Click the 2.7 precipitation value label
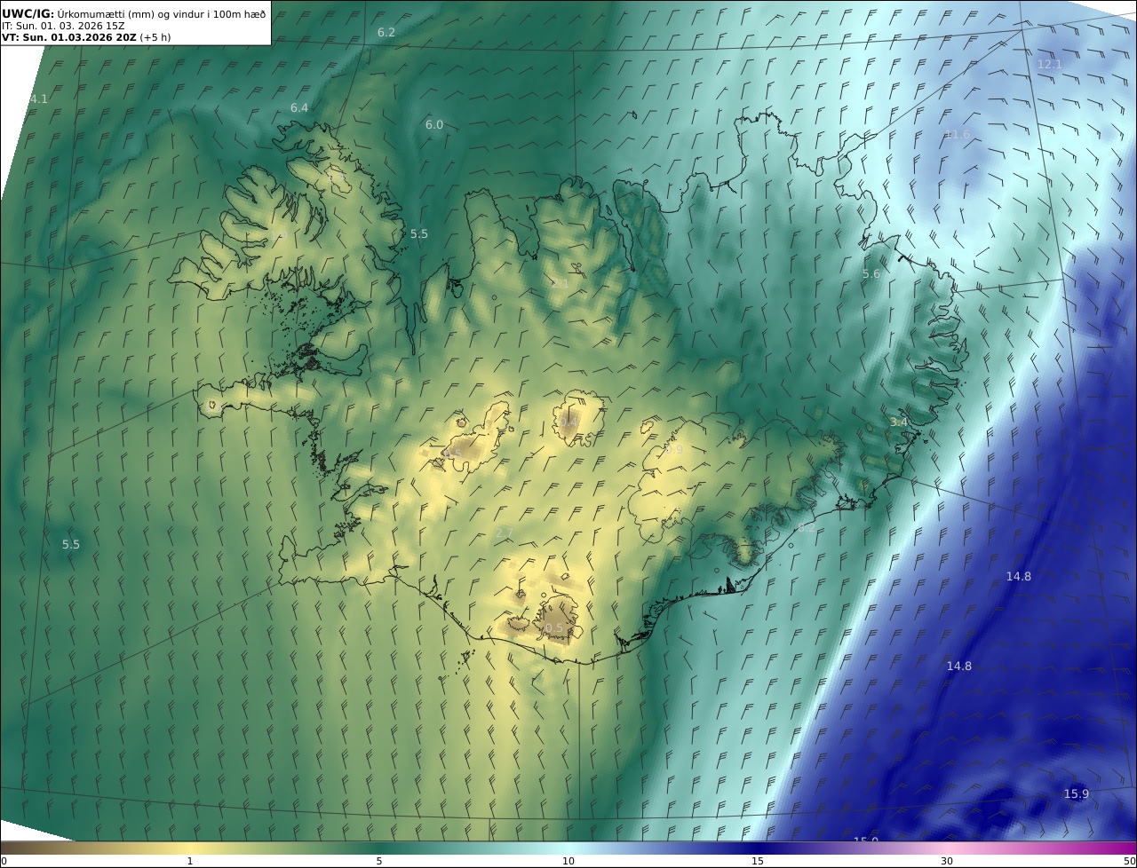The height and width of the screenshot is (868, 1137). (x=505, y=533)
